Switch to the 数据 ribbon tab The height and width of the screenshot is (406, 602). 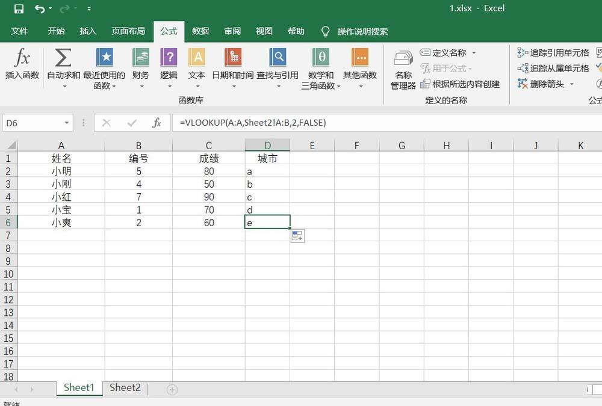(200, 31)
